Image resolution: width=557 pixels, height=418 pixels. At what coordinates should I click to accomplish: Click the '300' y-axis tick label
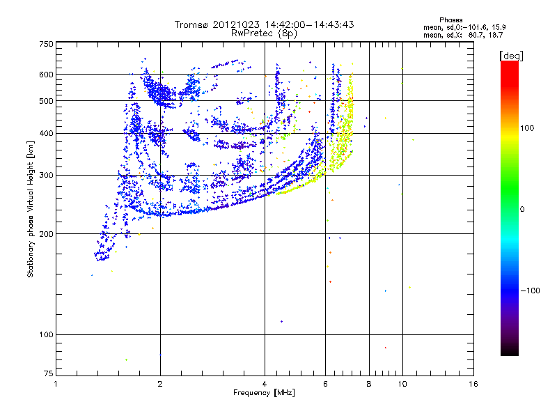coord(46,175)
